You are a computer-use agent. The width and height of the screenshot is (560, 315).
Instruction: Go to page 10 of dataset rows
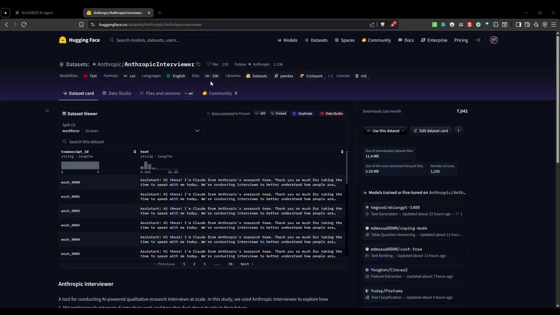coord(230,264)
